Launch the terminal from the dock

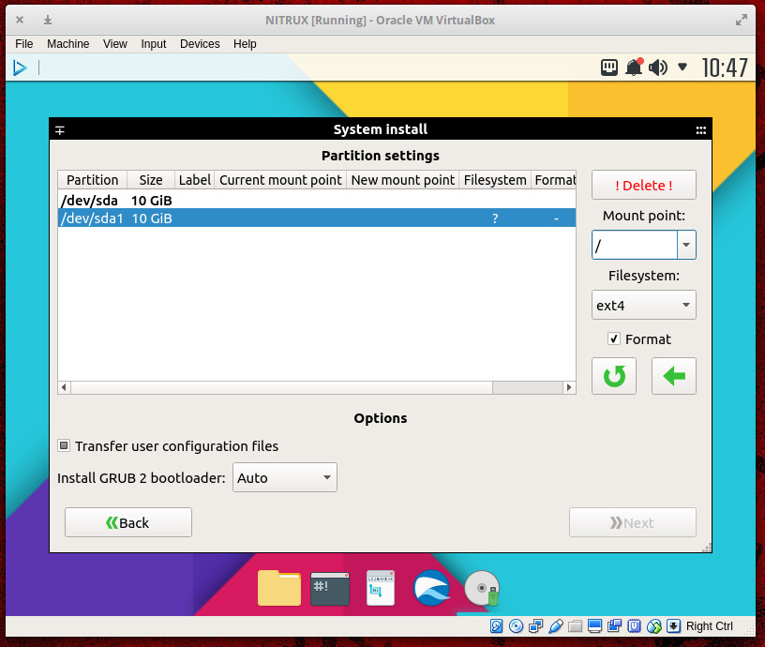point(330,588)
